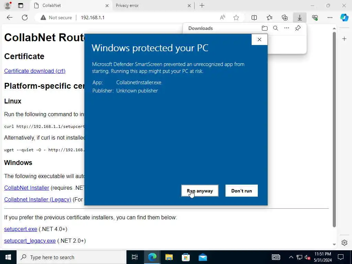Open the notification center icon
This screenshot has width=352, height=264.
[x=341, y=257]
